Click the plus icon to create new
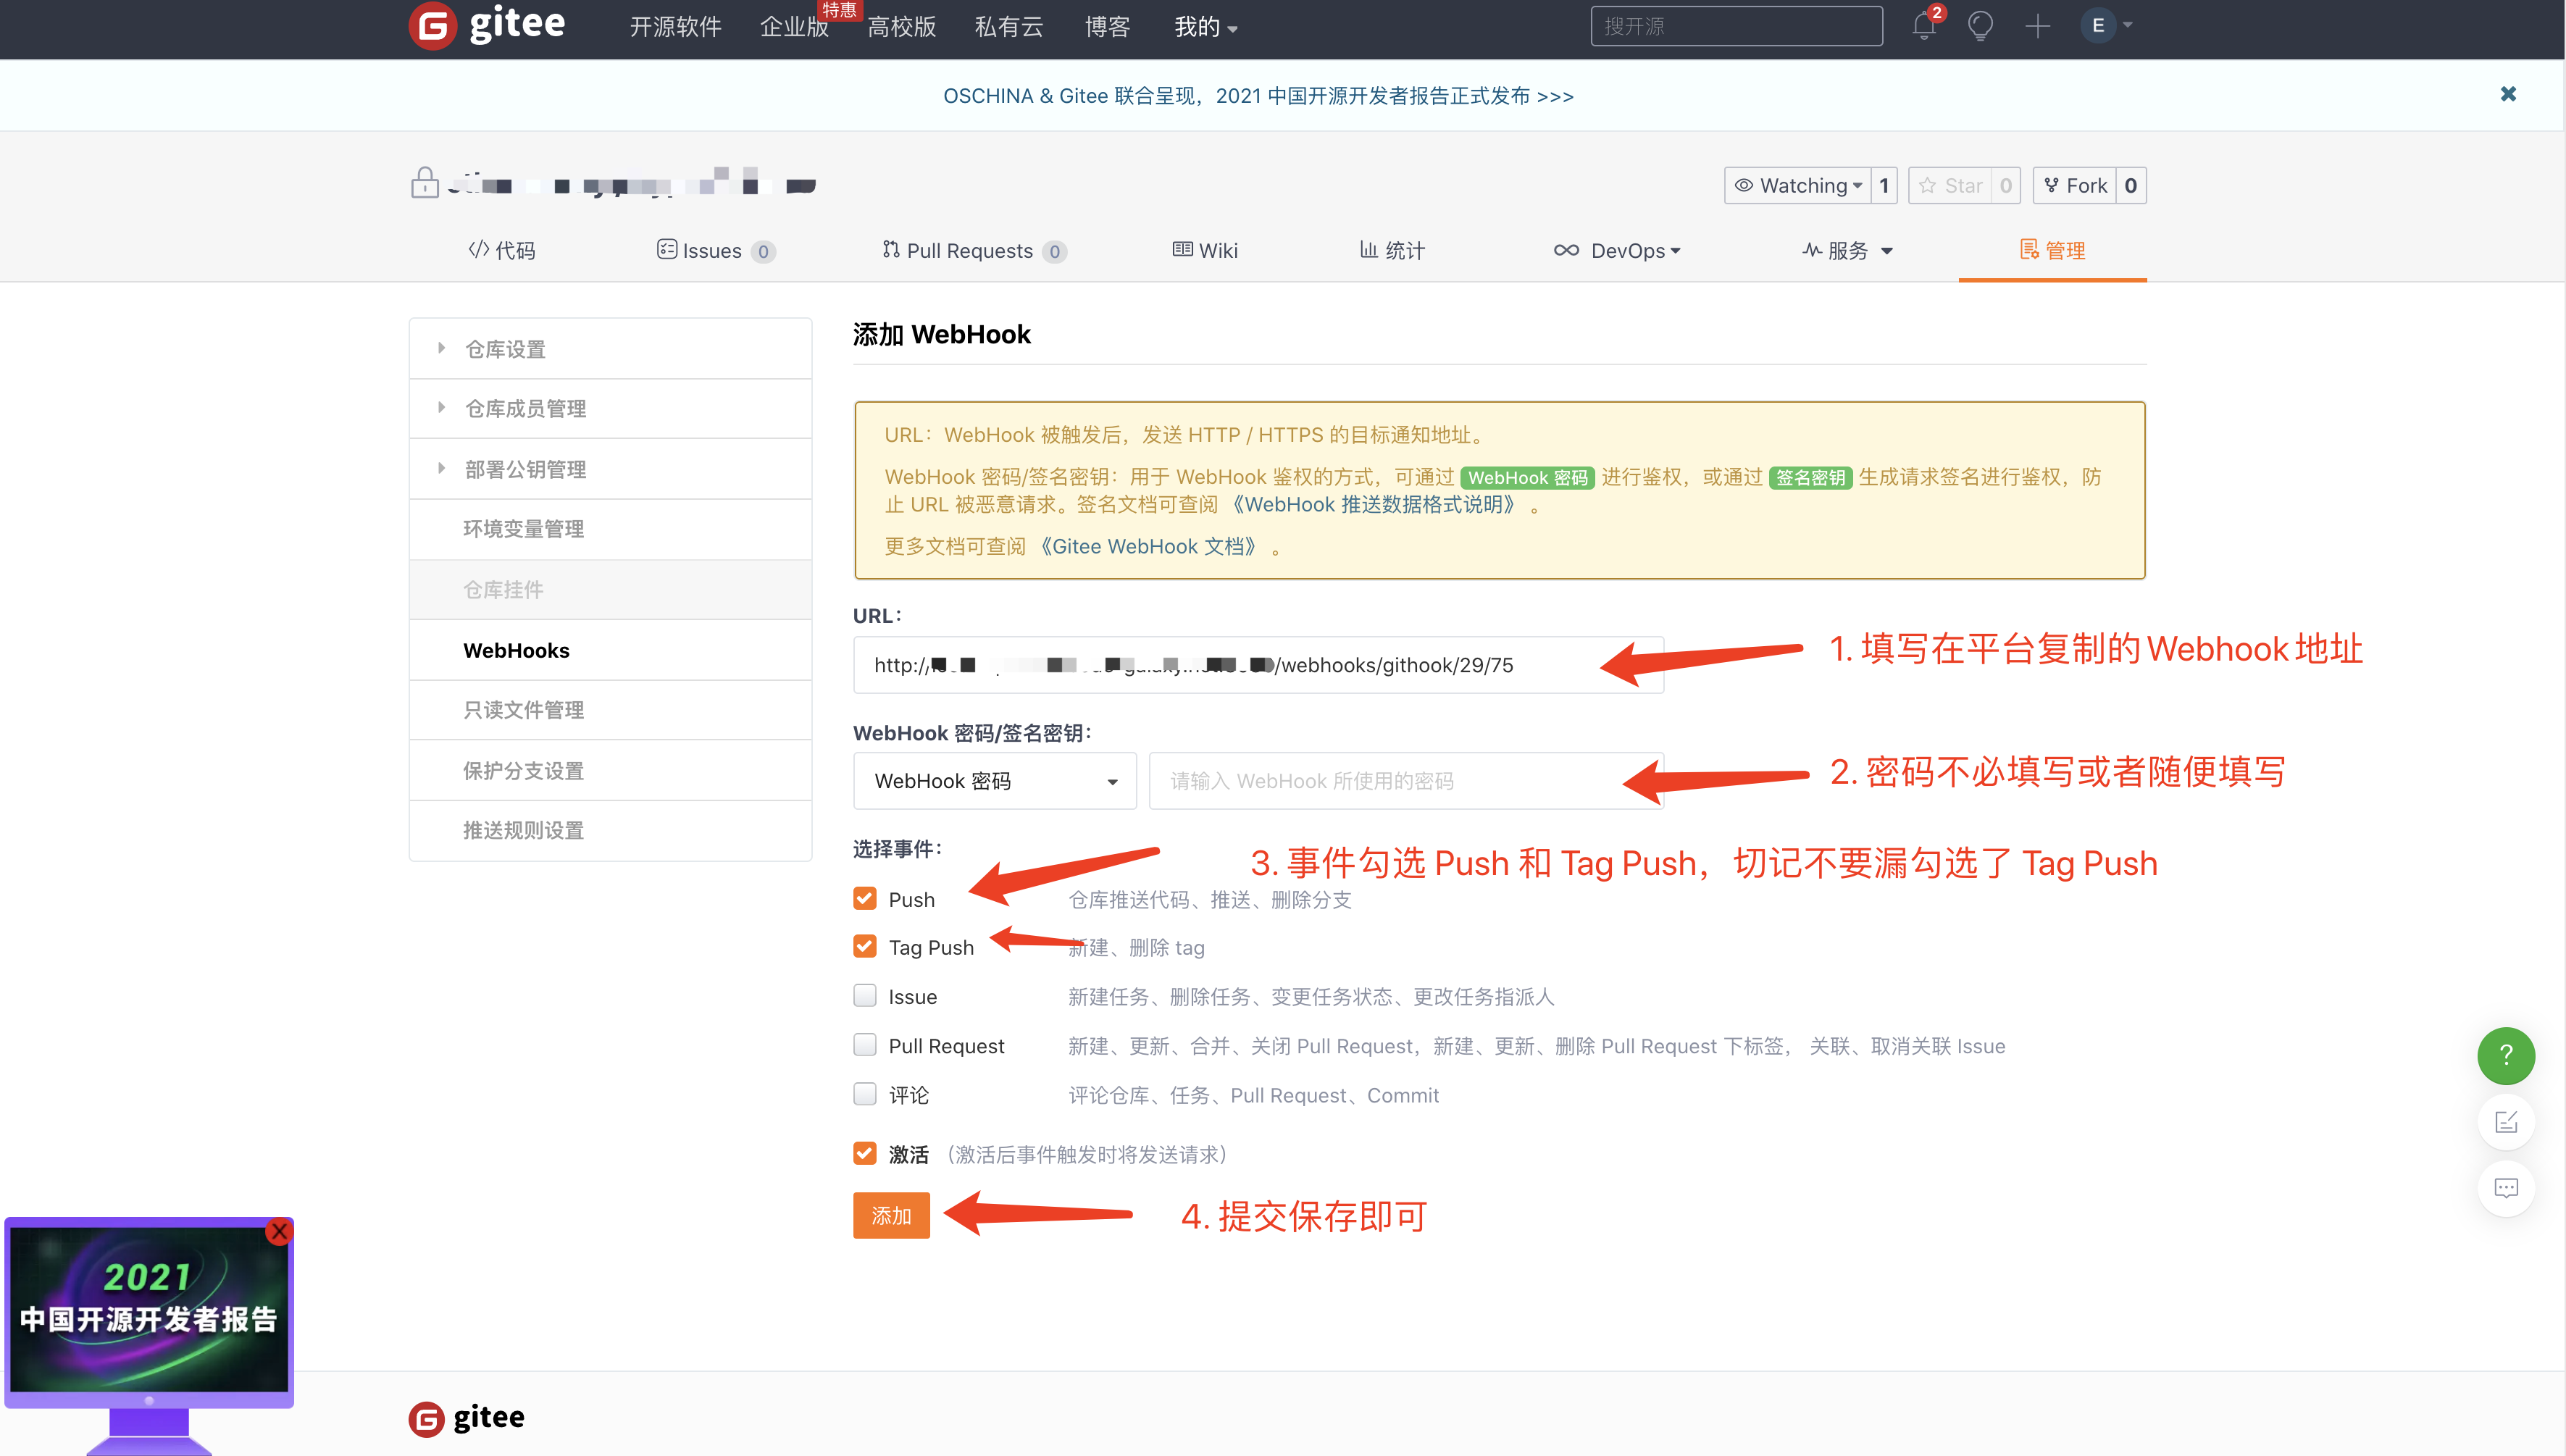 [x=2037, y=26]
